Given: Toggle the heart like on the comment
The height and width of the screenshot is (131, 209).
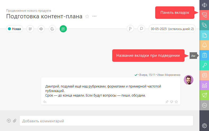Looking at the screenshot, I should point(172,102).
